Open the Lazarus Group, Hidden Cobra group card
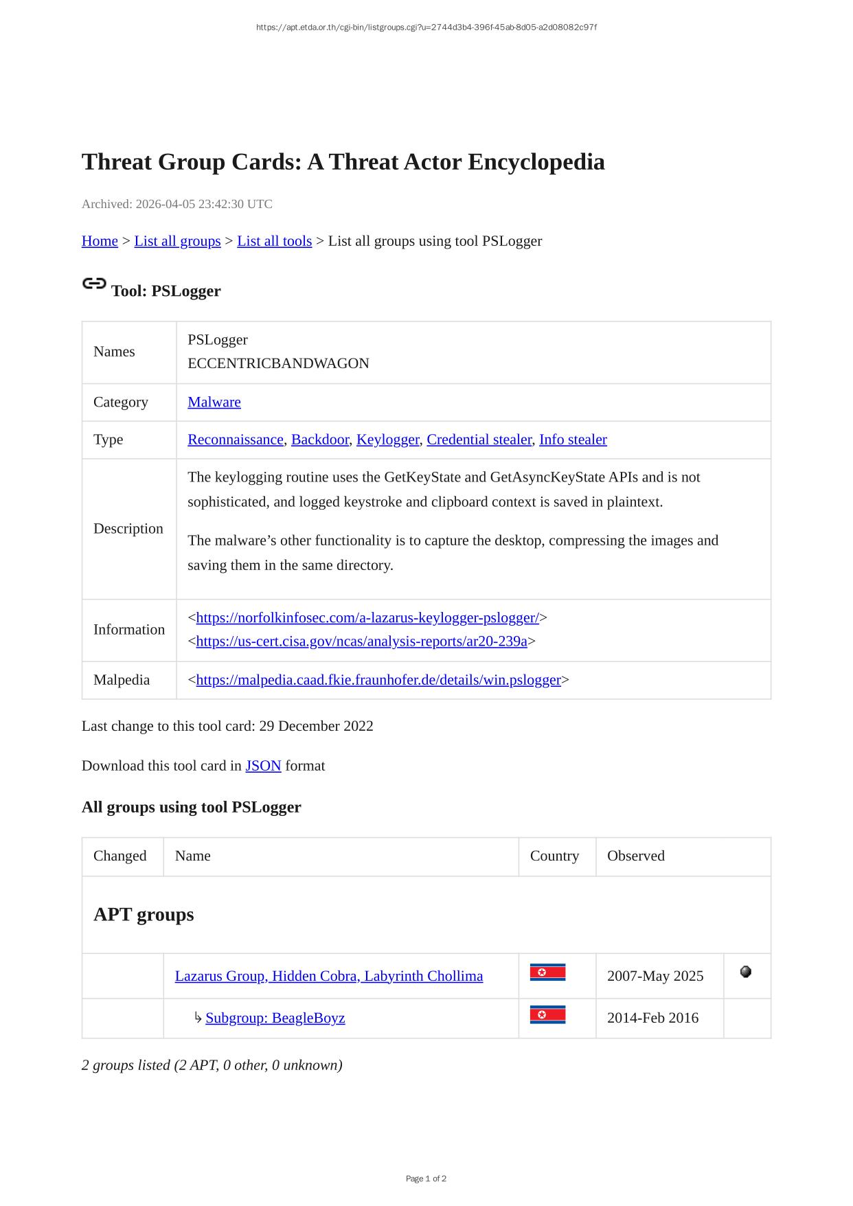853x1206 pixels. (329, 976)
